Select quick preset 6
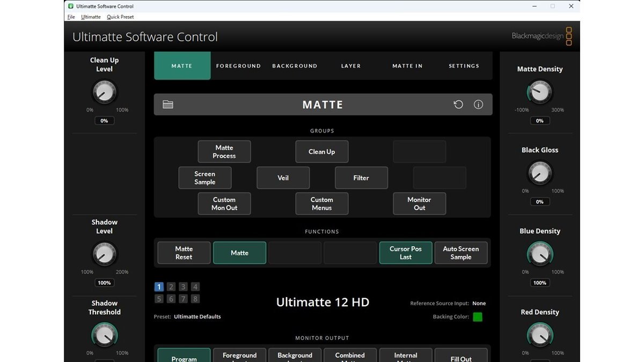The height and width of the screenshot is (362, 644). (x=171, y=299)
